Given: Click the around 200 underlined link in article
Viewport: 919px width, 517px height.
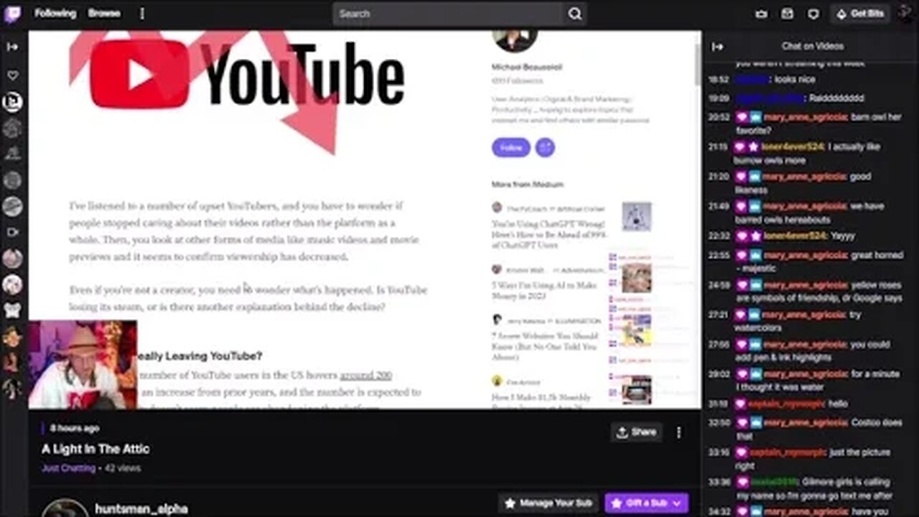Looking at the screenshot, I should [365, 376].
